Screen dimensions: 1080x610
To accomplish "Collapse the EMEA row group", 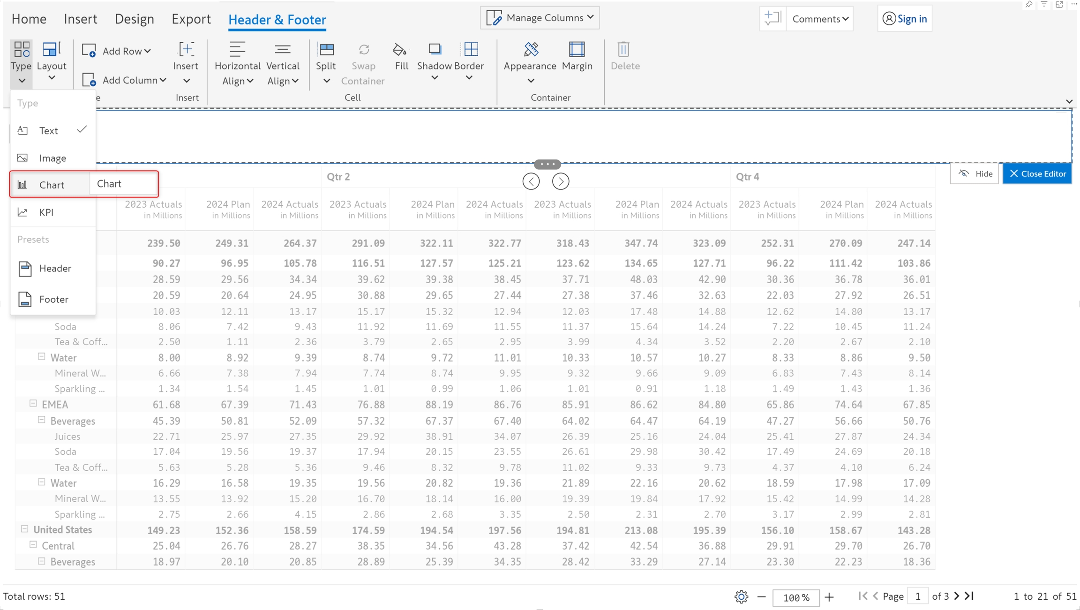I will [33, 404].
